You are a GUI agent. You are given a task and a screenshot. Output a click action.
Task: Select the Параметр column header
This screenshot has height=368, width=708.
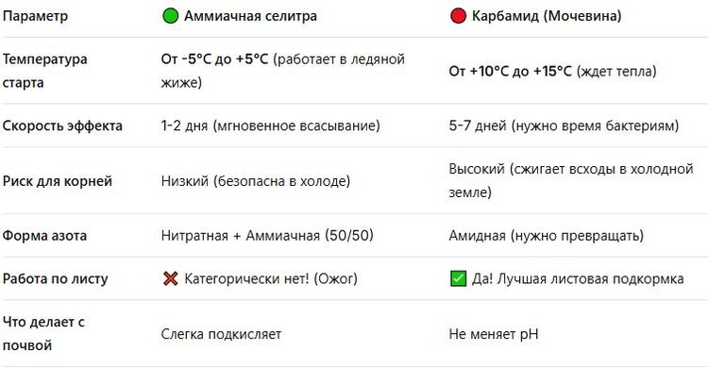pyautogui.click(x=35, y=16)
